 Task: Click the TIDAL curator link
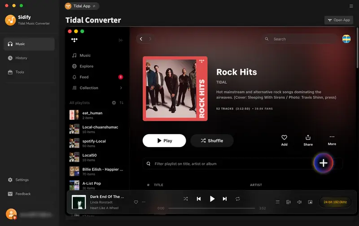tap(221, 83)
